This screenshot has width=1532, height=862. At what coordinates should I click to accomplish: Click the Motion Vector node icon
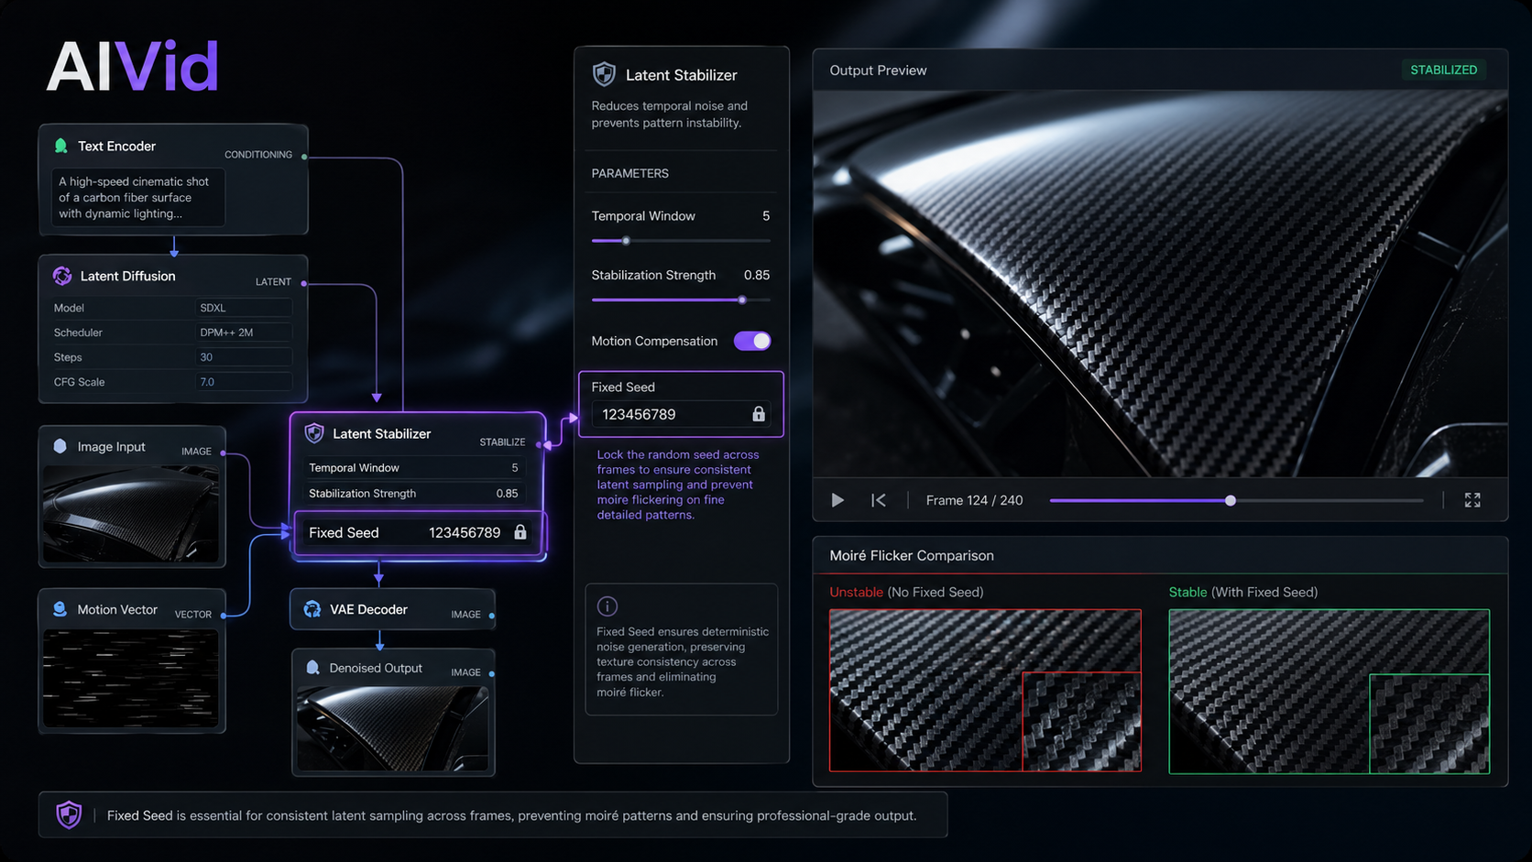60,609
